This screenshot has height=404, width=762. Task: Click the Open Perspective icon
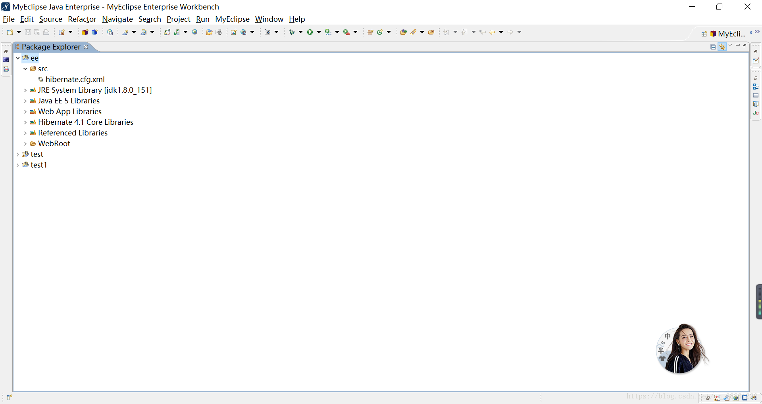pyautogui.click(x=704, y=34)
